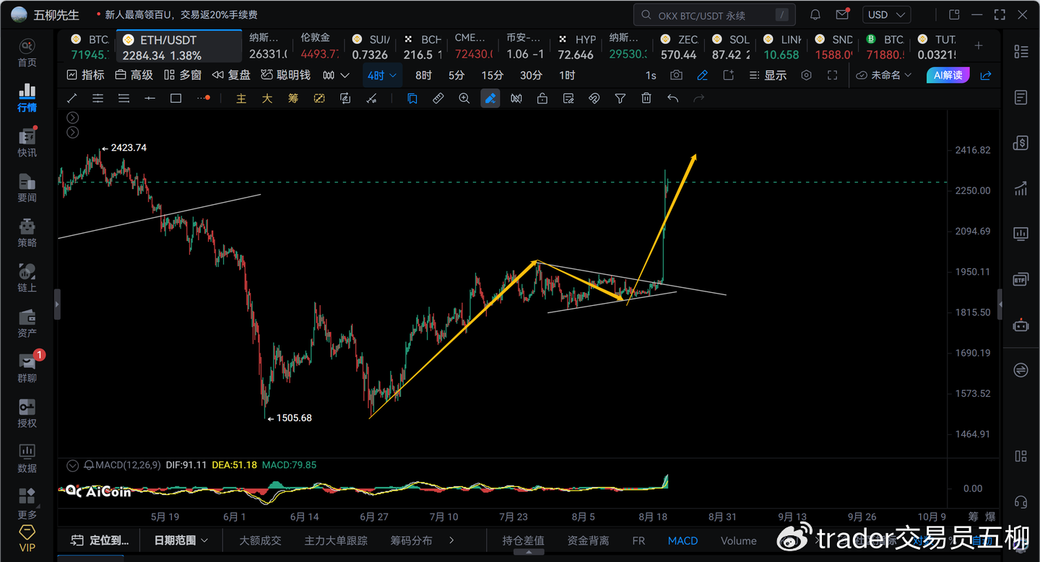Click the AI解读 button
Screen dimensions: 1040x562
[948, 75]
